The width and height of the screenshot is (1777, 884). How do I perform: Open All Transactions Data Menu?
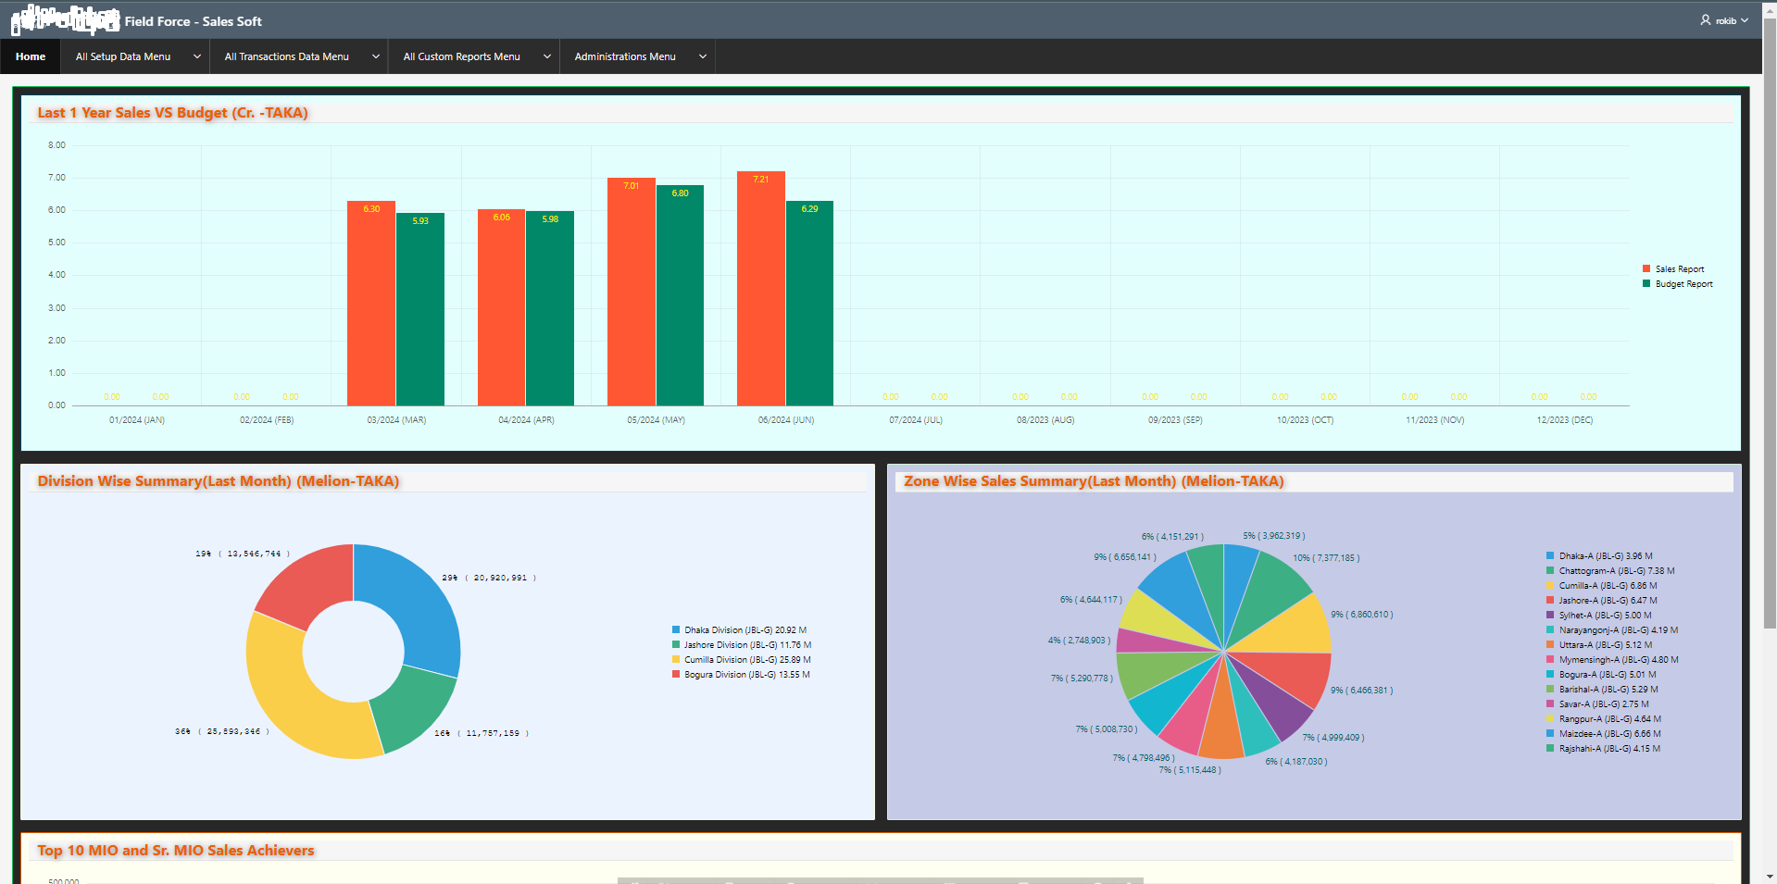pos(286,56)
